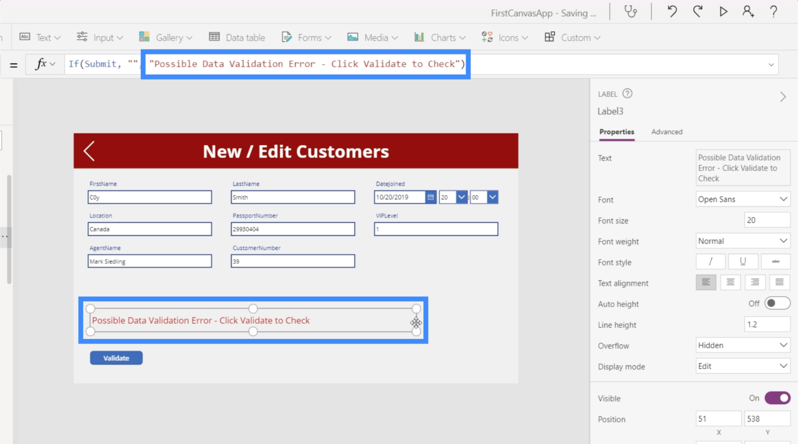Open the Overflow dropdown

tap(743, 345)
